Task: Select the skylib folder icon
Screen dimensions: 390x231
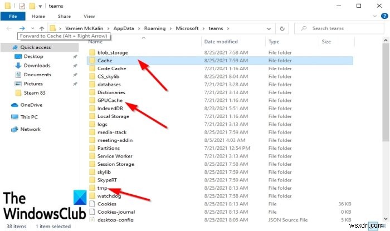Action: click(x=92, y=172)
